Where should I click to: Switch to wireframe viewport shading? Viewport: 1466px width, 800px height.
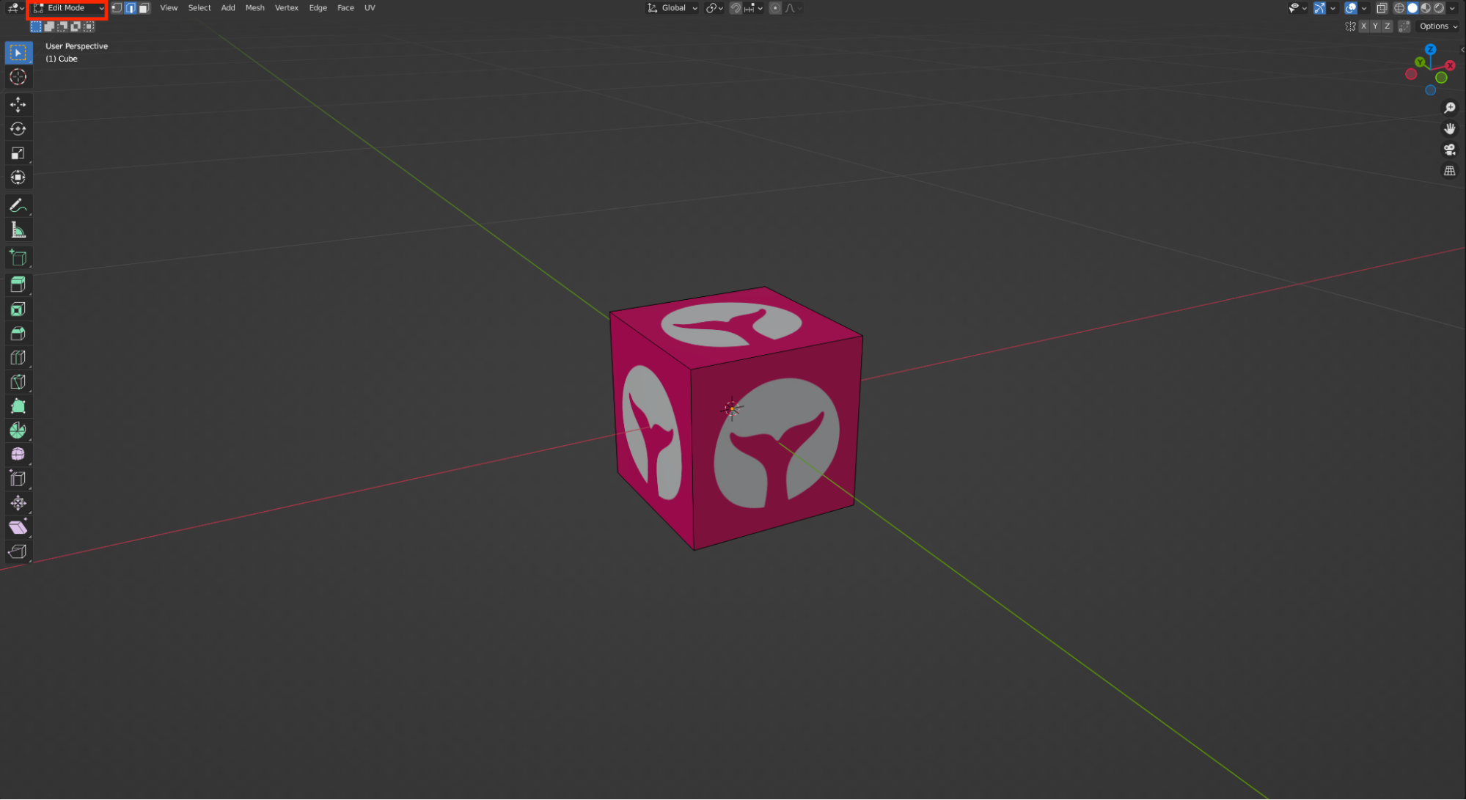[x=1399, y=8]
